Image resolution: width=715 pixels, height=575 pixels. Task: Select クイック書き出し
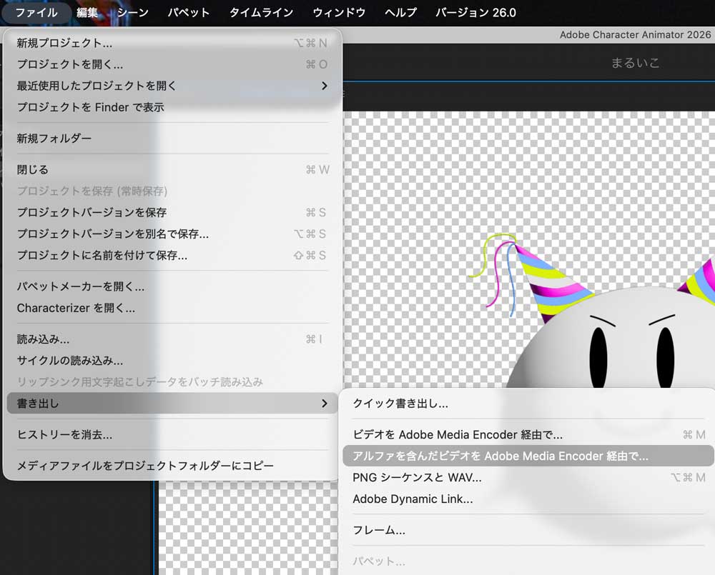400,403
